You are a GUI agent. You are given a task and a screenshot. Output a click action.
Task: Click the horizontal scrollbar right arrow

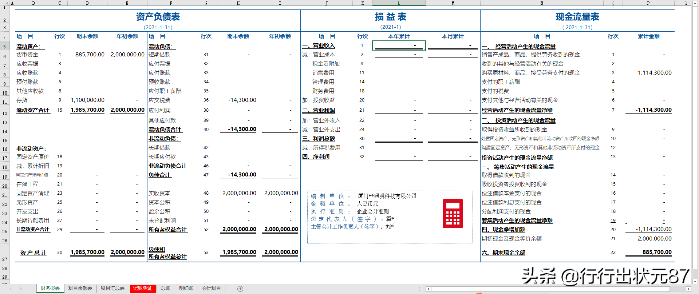(x=688, y=289)
